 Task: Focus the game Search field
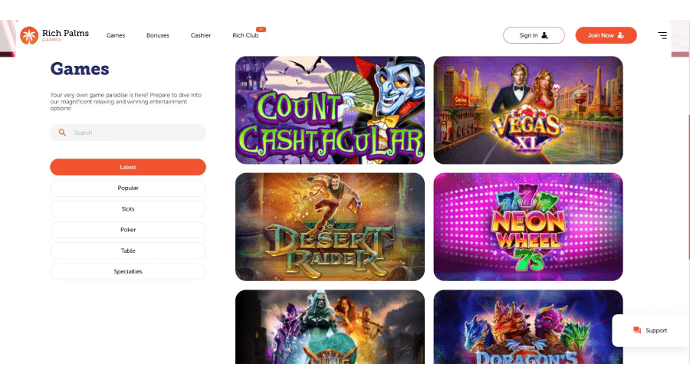(x=128, y=133)
